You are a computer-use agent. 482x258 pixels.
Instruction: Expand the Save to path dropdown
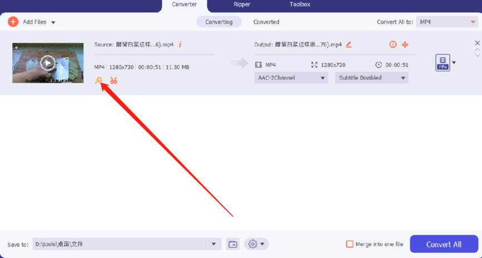click(x=213, y=244)
